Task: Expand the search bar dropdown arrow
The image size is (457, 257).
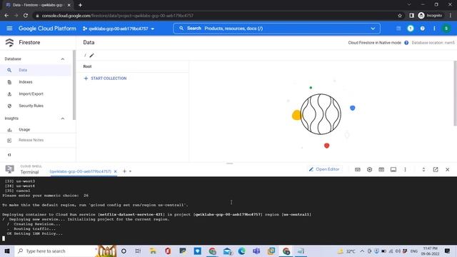Action: (373, 29)
